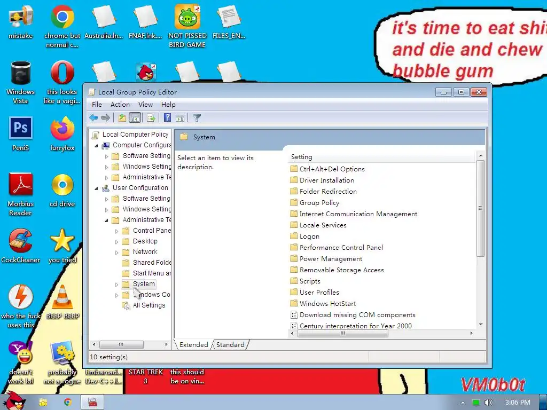547x410 pixels.
Task: Click the 3:06 PM taskbar clock
Action: click(518, 403)
